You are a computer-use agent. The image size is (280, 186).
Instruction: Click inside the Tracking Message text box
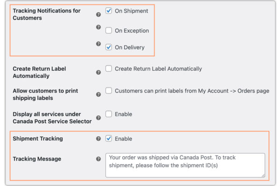(x=185, y=165)
